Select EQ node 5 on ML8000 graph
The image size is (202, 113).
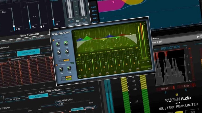point(109,35)
